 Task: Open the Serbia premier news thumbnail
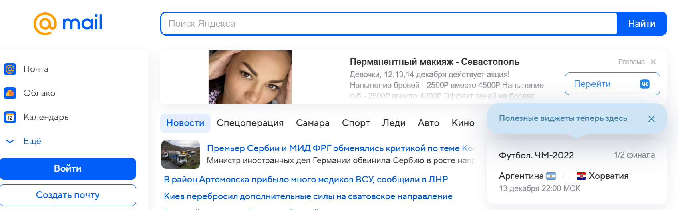181,154
